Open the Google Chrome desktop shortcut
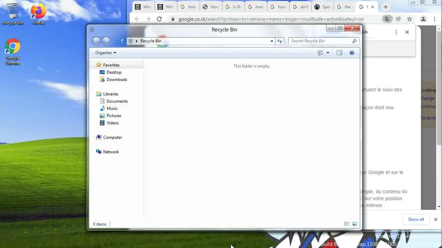 (12, 52)
